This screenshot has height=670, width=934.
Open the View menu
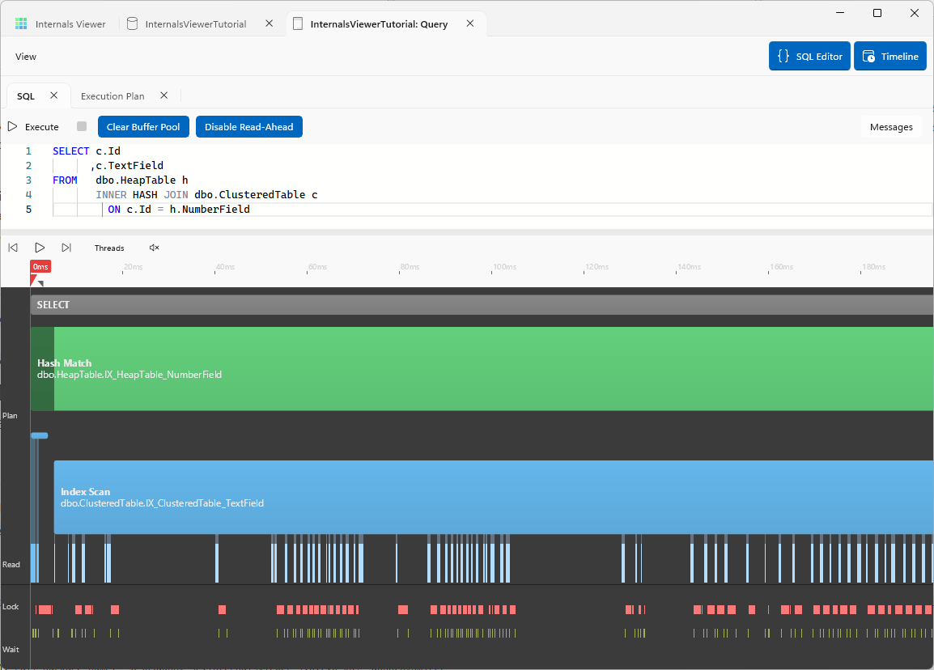[26, 57]
